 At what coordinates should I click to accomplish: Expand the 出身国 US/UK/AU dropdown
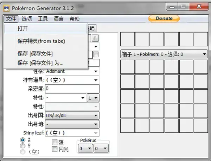point(72,115)
